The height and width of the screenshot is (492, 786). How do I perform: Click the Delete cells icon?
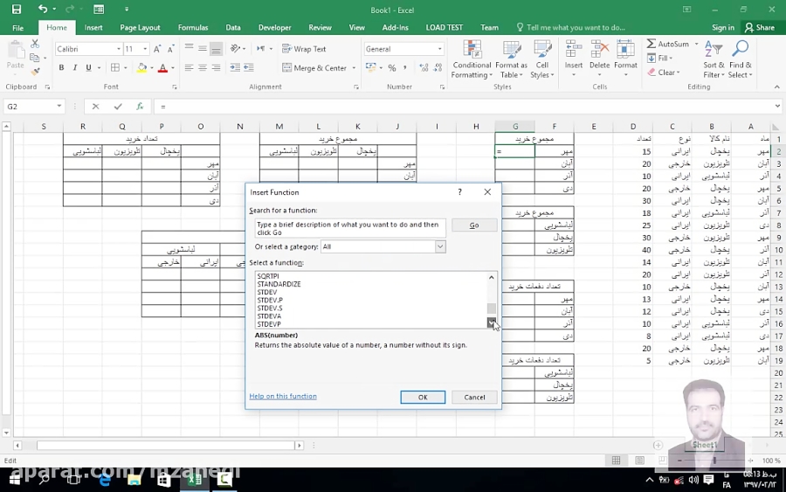coord(599,50)
